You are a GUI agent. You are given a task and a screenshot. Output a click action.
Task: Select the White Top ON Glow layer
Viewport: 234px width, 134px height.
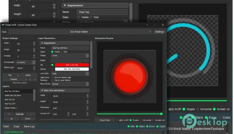coord(18,95)
